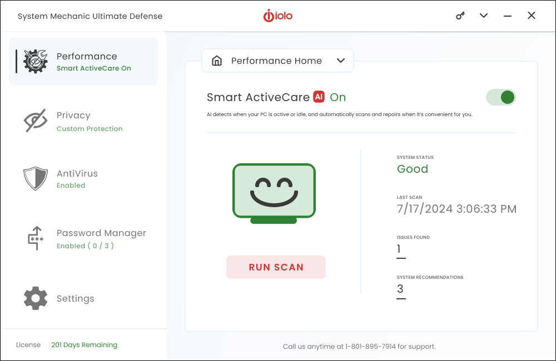Go to the Settings label

coord(76,299)
